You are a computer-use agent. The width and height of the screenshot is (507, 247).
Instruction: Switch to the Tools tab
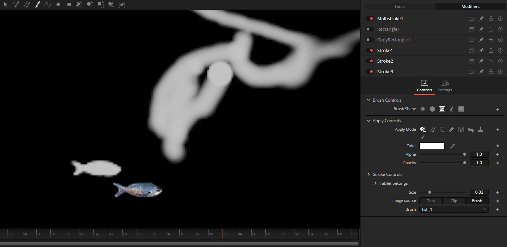coord(399,6)
